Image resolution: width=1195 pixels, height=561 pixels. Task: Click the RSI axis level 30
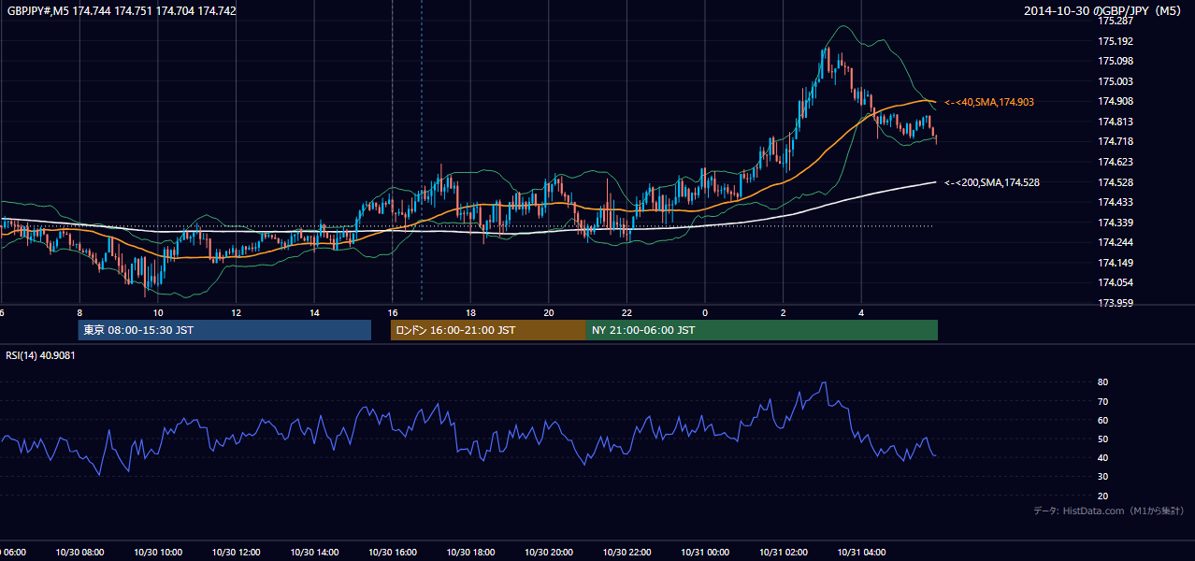[1102, 477]
